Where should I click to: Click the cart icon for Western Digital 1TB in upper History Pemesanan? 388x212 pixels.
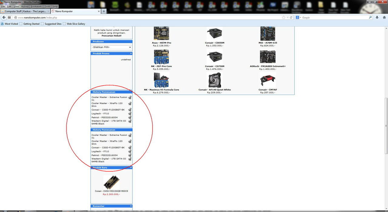click(x=130, y=121)
